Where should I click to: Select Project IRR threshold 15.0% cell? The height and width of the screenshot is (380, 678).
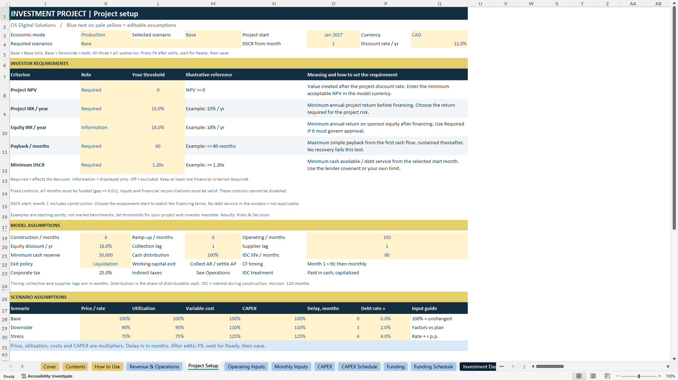[158, 109]
